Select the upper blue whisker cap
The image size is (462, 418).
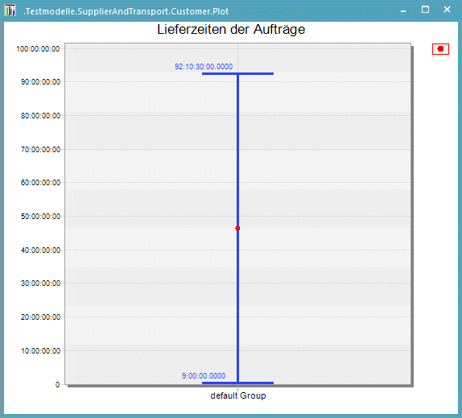click(x=237, y=74)
